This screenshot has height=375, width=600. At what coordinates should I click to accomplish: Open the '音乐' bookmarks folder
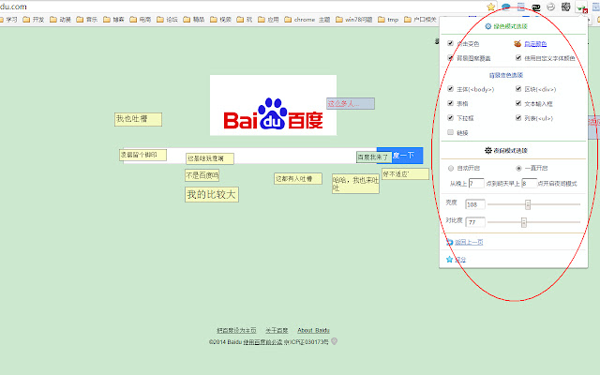[x=87, y=20]
